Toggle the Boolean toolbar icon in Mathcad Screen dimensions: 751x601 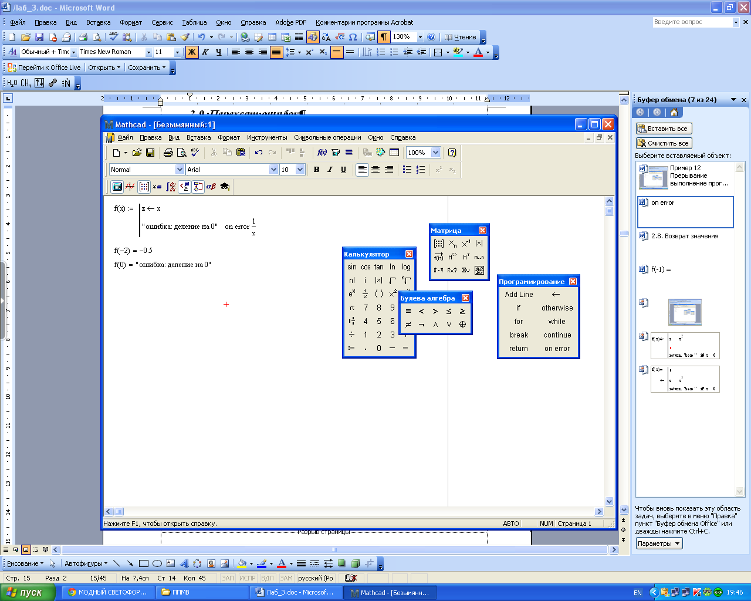point(184,187)
